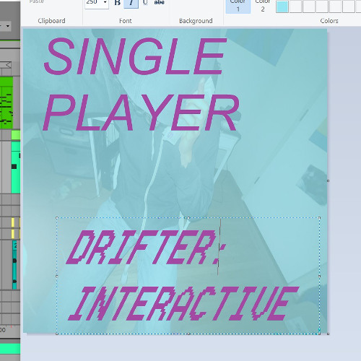Click the Font group label

(126, 21)
